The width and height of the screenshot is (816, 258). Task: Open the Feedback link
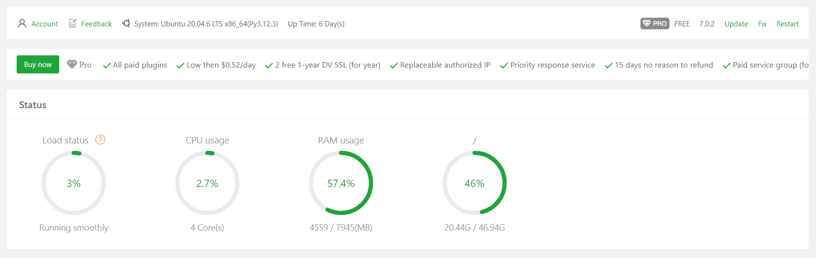pyautogui.click(x=96, y=24)
